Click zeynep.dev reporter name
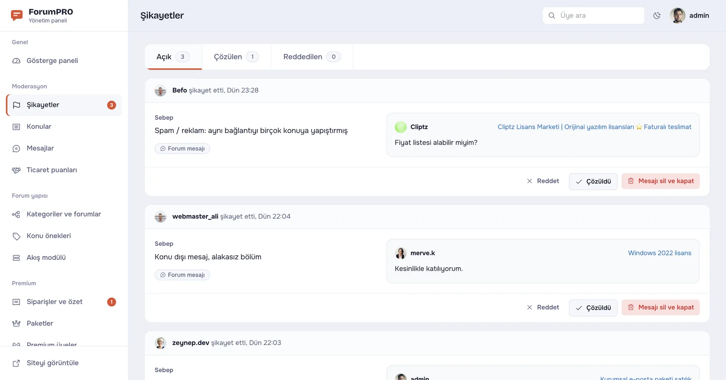Viewport: 726px width, 380px height. click(191, 343)
